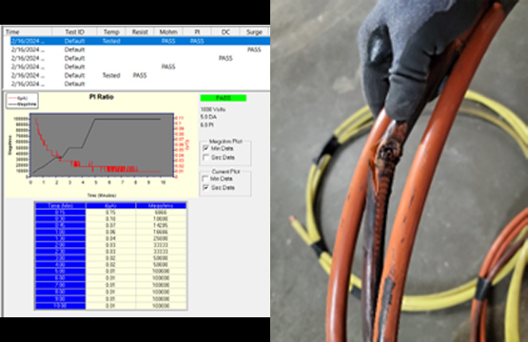Check Min Data under Current Plot
Viewport: 528px width, 342px height.
pos(205,179)
